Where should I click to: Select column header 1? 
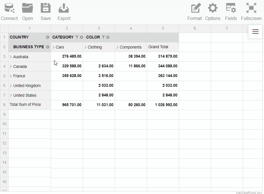(30, 28)
